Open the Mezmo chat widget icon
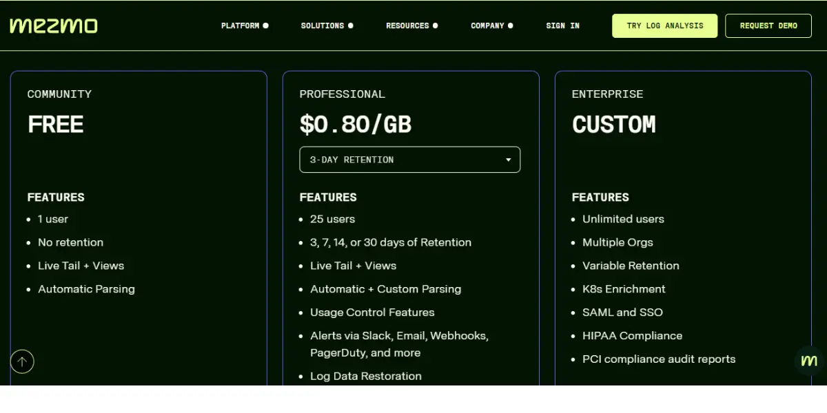This screenshot has height=413, width=827. [x=809, y=361]
